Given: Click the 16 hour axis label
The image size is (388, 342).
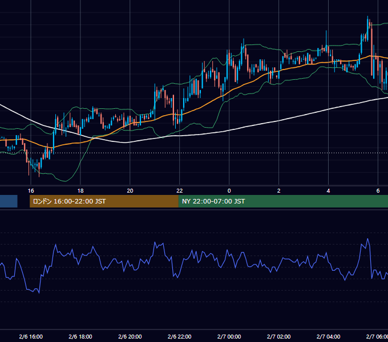Looking at the screenshot, I should [x=31, y=191].
